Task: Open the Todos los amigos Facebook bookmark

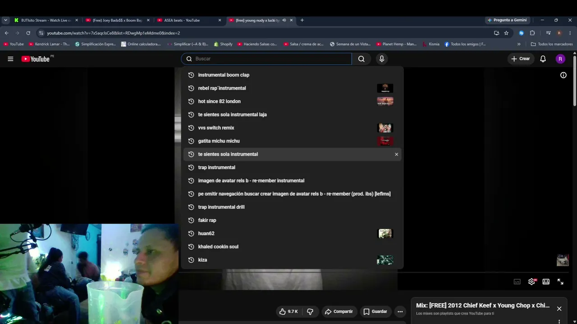Action: 465,44
